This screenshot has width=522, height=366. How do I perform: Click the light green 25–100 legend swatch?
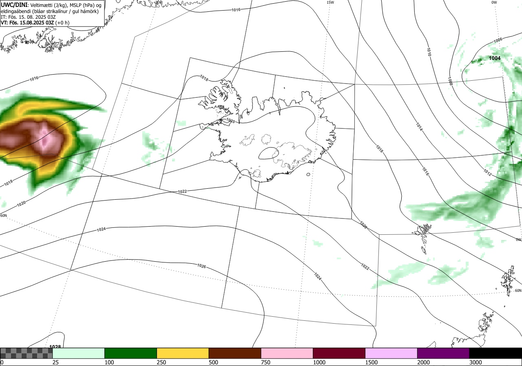pyautogui.click(x=79, y=353)
